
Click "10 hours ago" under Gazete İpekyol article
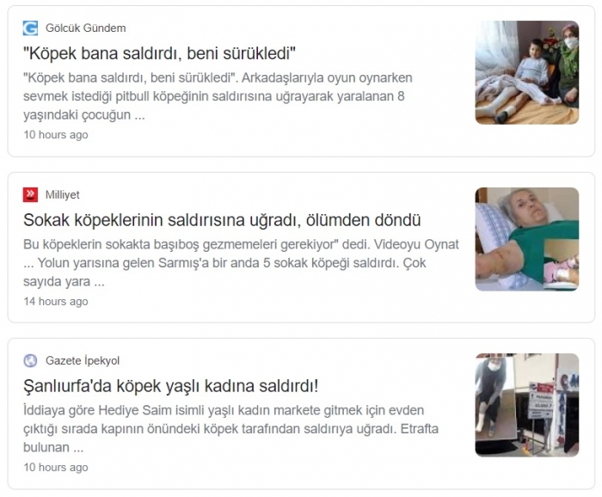[56, 468]
